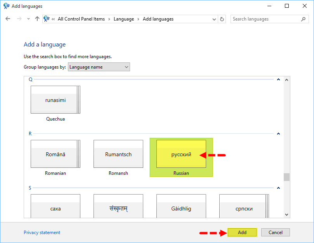The width and height of the screenshot is (314, 243).
Task: Open the recent locations chevron
Action: coord(28,19)
